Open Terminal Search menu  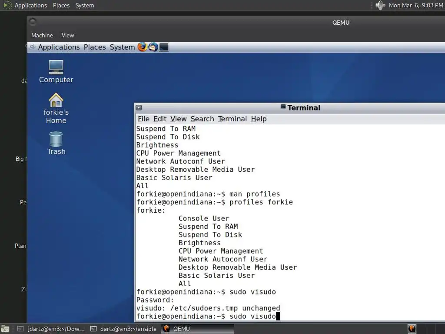coord(202,119)
